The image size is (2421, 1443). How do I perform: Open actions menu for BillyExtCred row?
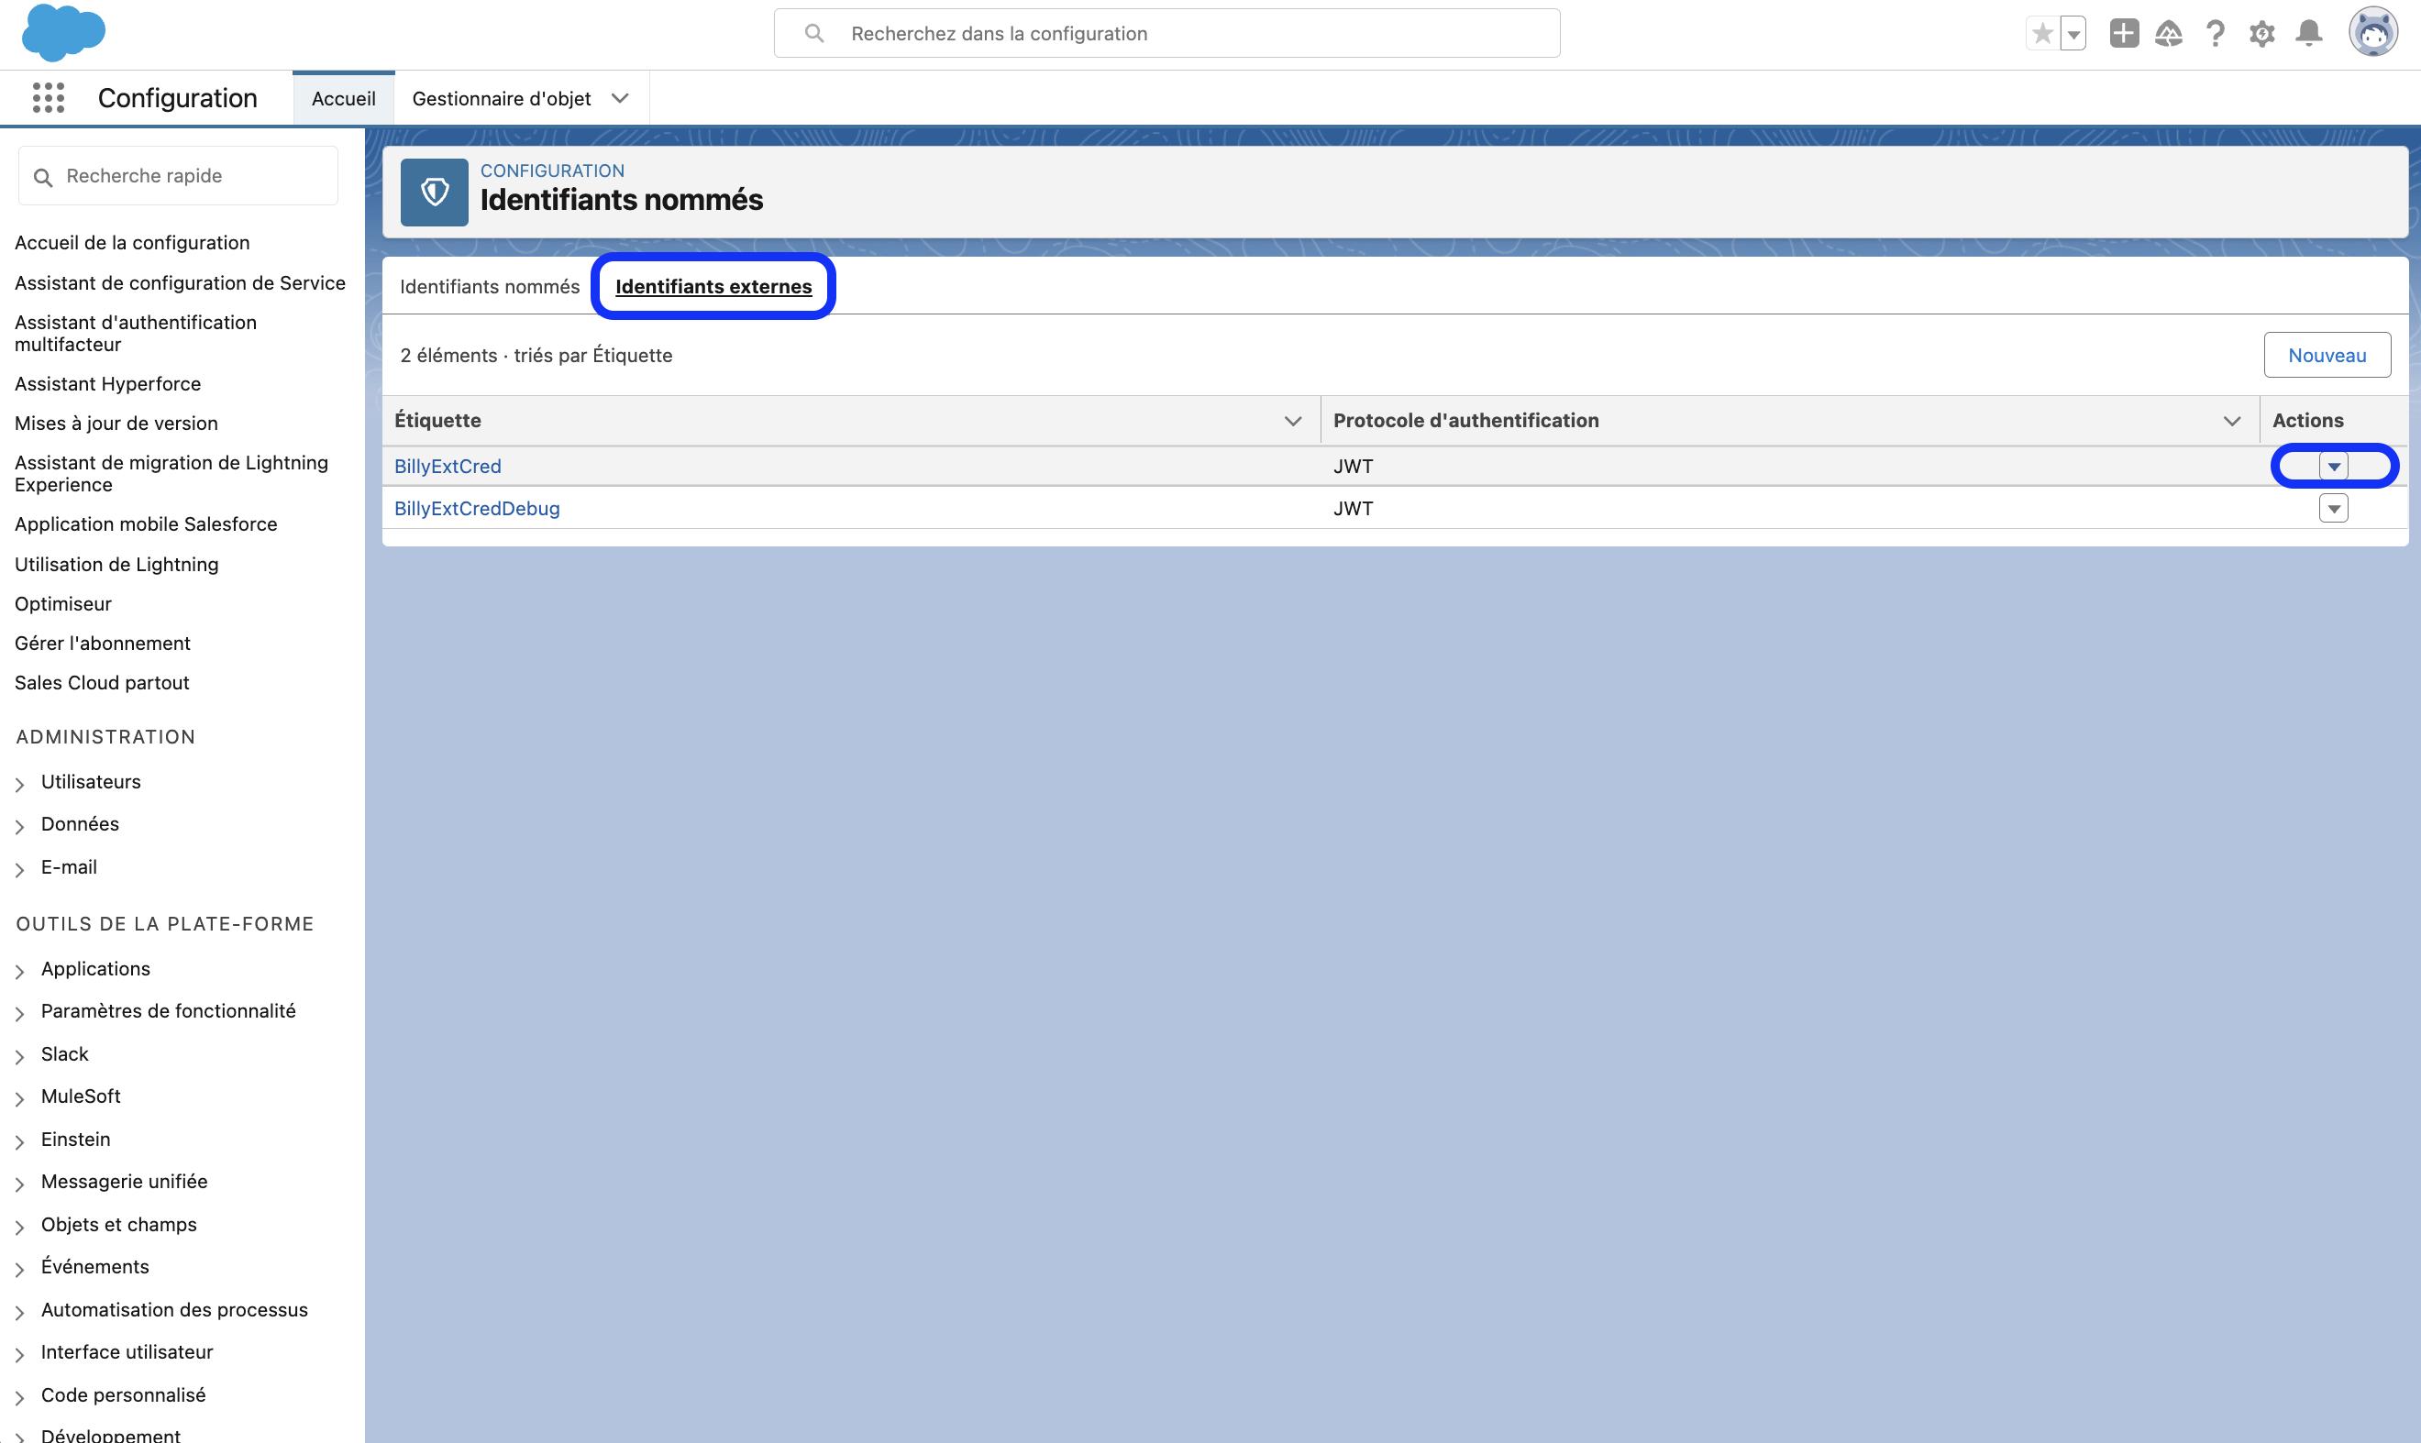(2335, 467)
